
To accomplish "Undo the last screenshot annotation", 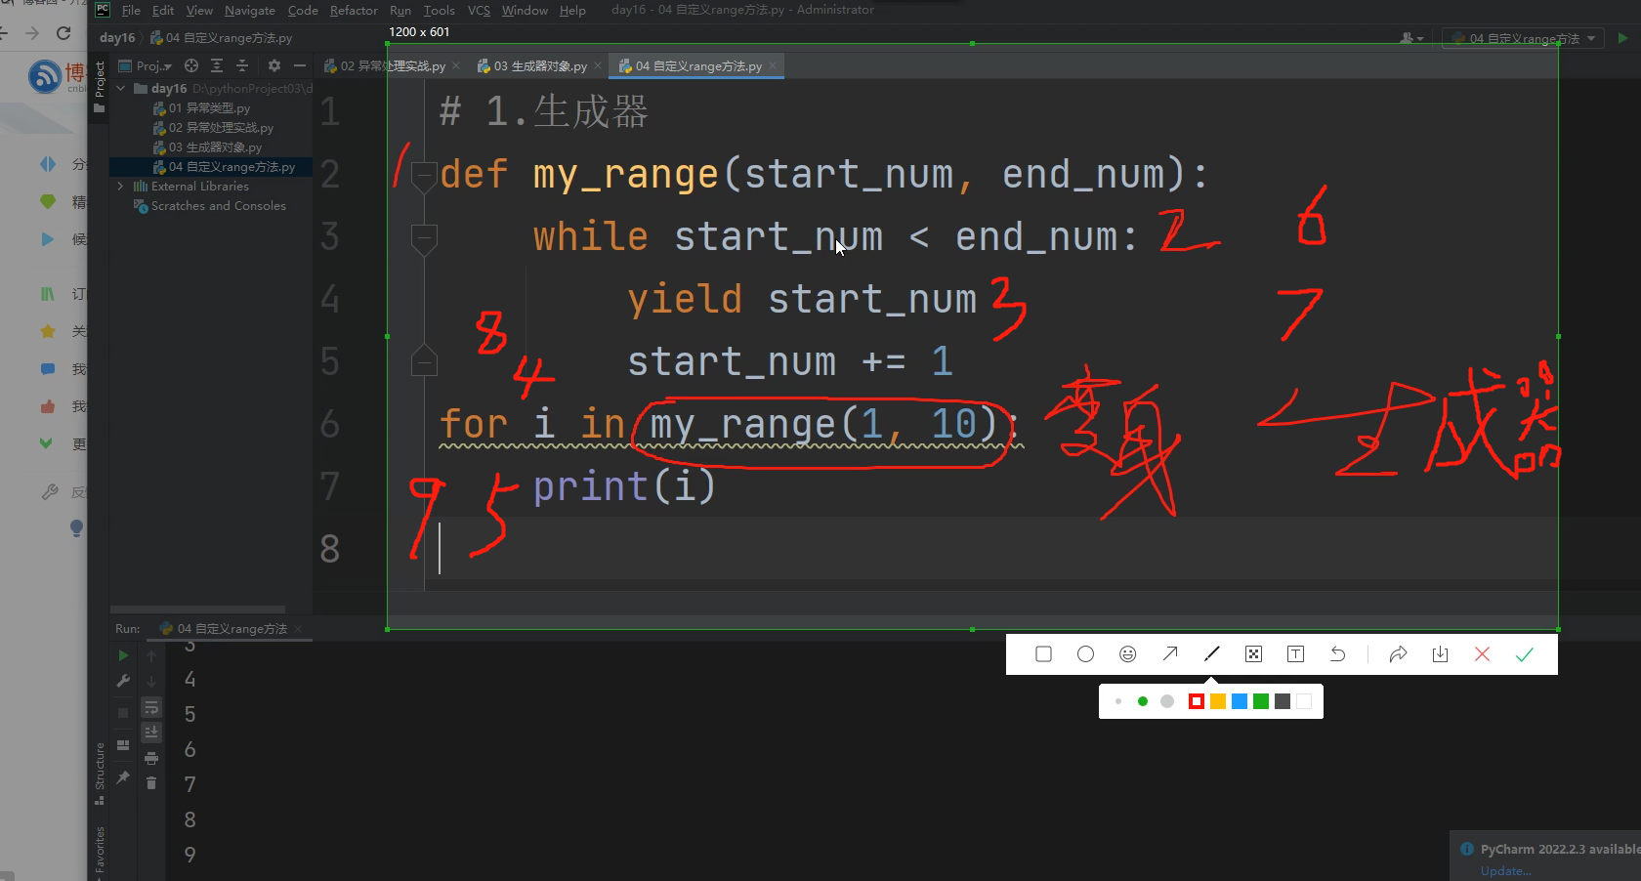I will [1337, 654].
